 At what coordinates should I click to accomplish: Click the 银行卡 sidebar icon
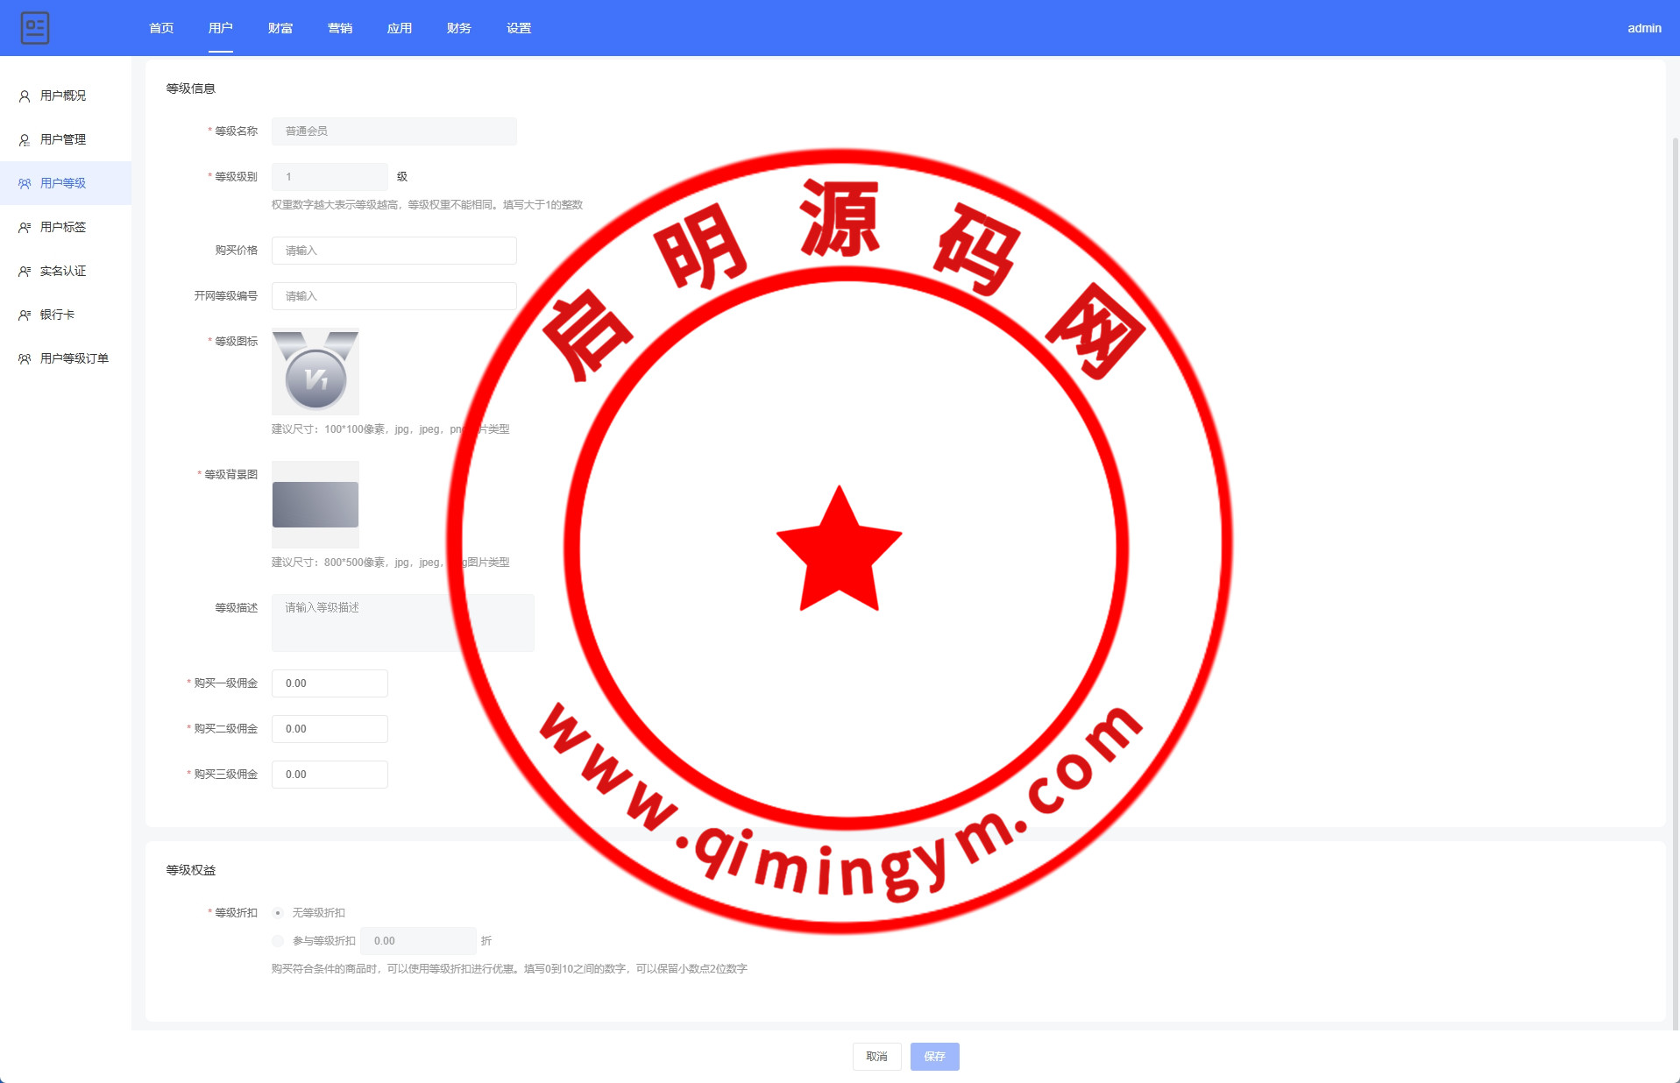(25, 315)
